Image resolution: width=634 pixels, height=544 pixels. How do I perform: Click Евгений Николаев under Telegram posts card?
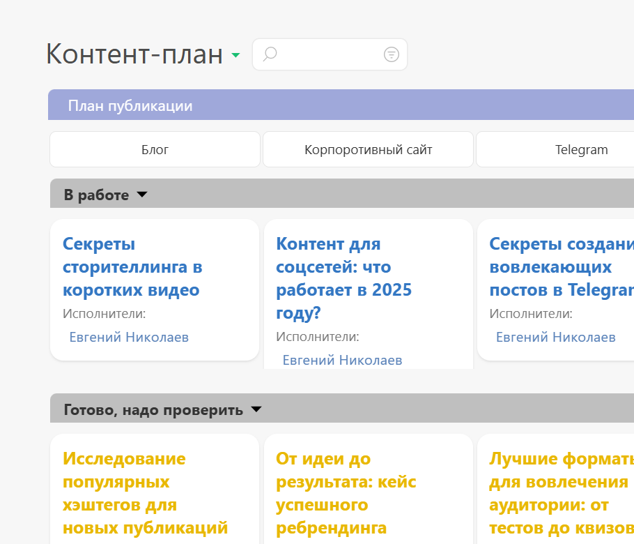555,337
